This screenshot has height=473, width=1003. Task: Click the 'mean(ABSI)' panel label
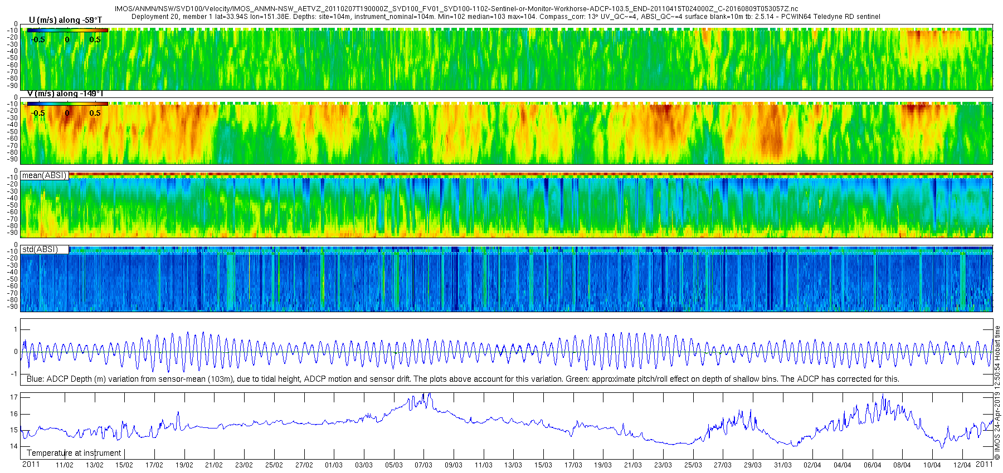pyautogui.click(x=44, y=175)
